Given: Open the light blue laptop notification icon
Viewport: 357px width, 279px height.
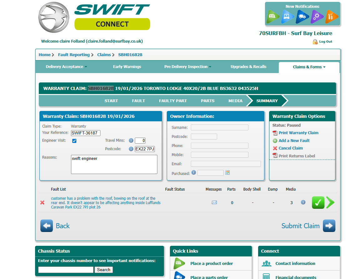Looking at the screenshot, I should (x=287, y=16).
